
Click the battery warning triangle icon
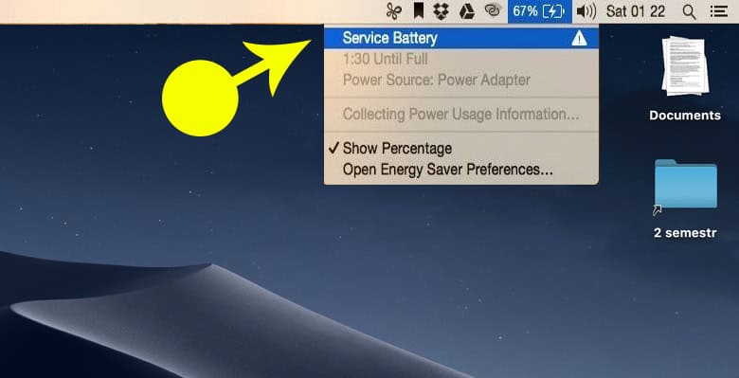click(579, 38)
